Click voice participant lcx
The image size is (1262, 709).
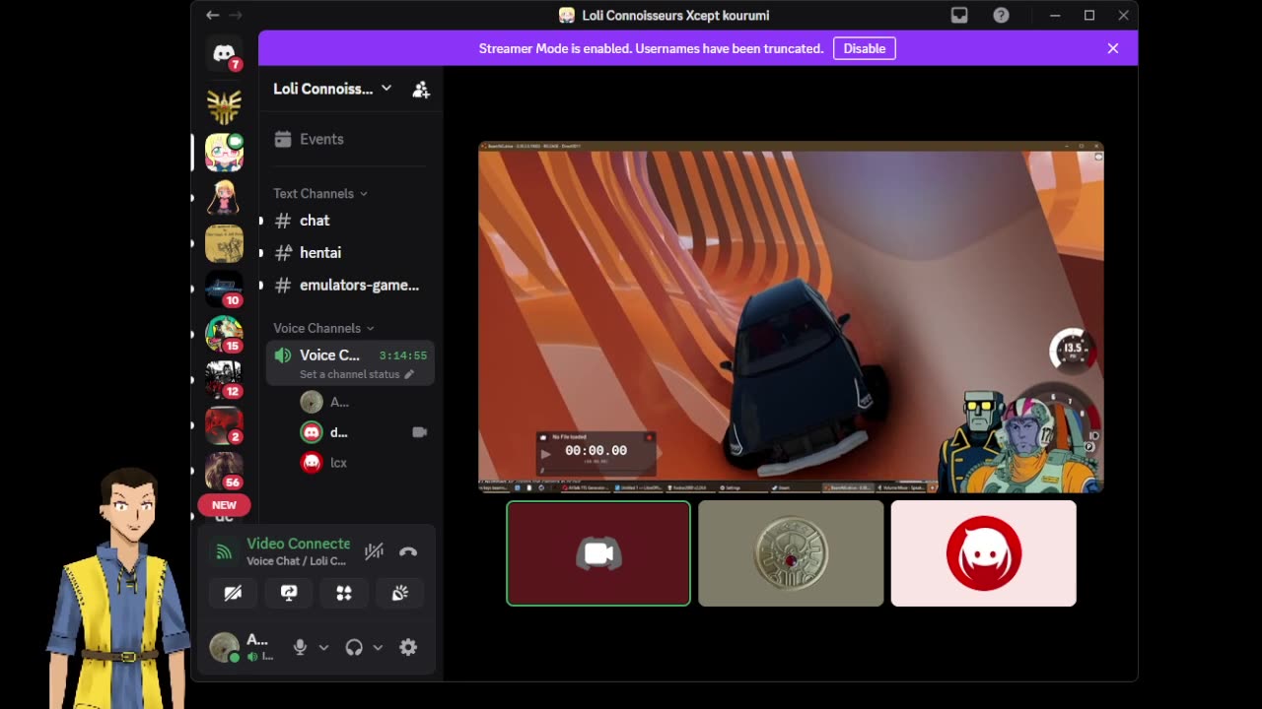pyautogui.click(x=364, y=462)
